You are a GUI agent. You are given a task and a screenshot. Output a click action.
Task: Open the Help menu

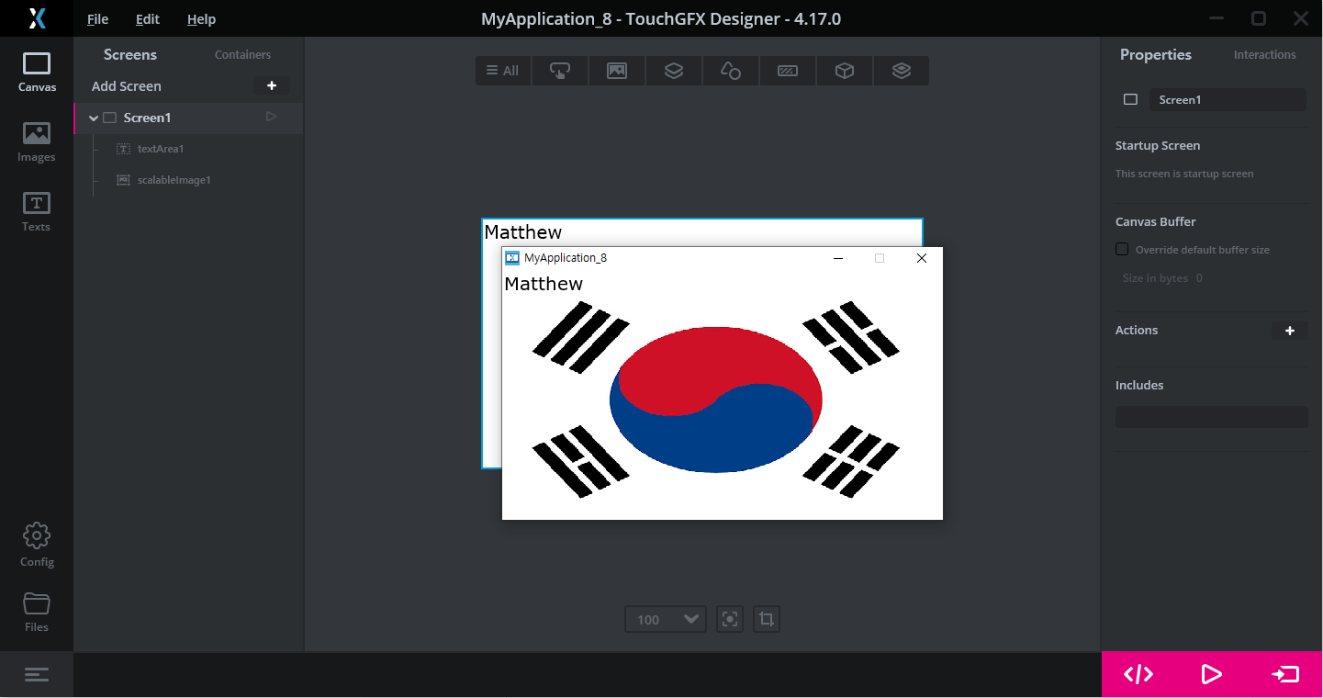click(x=201, y=19)
